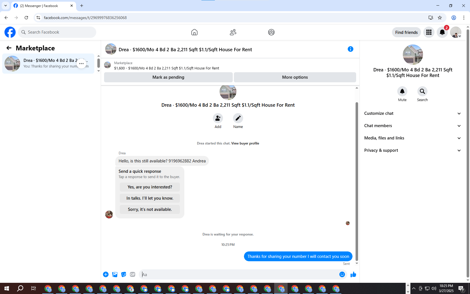Open Windows Start menu
This screenshot has height=294, width=470.
[7, 288]
